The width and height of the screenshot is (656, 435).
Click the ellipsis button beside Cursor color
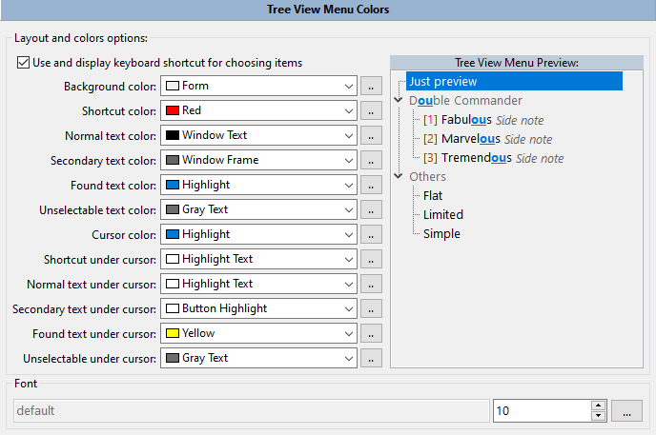click(x=371, y=234)
